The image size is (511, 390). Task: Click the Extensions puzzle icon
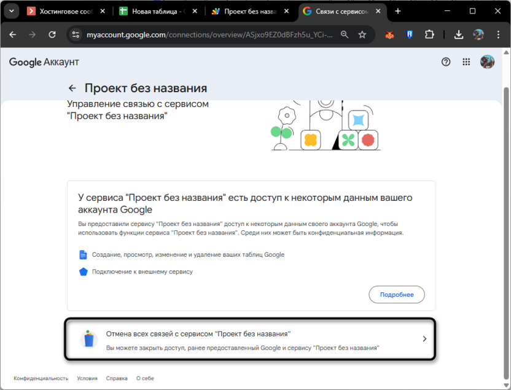pos(430,35)
